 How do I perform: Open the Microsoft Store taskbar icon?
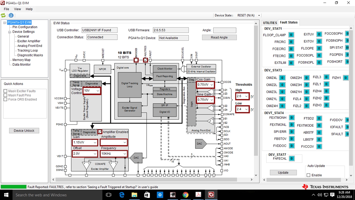coord(147,195)
